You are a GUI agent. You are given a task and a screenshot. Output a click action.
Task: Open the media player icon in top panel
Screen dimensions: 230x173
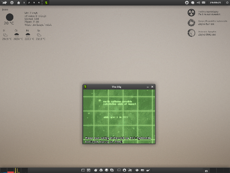coord(187,3)
